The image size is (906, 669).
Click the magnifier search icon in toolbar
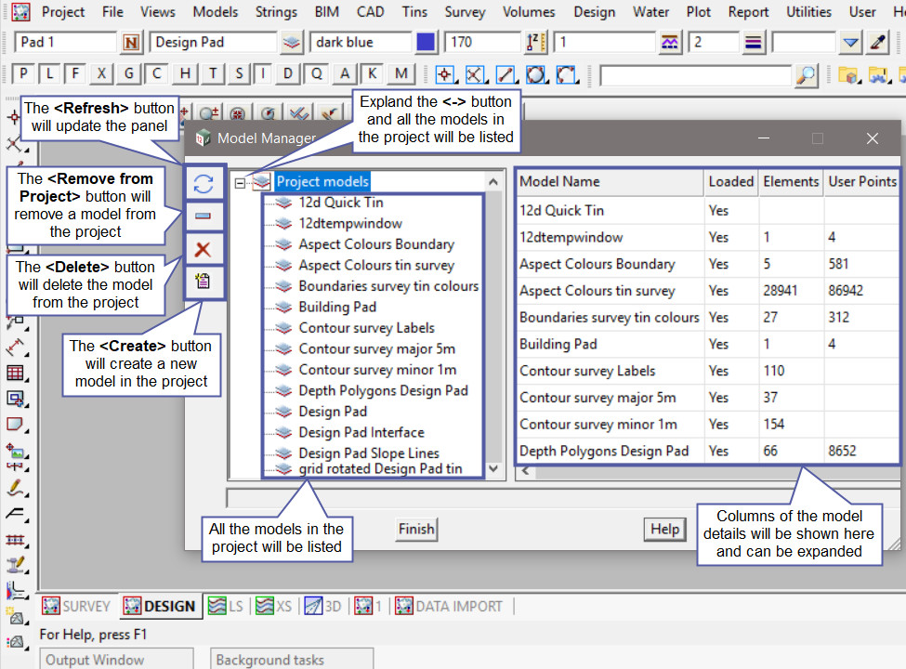807,74
